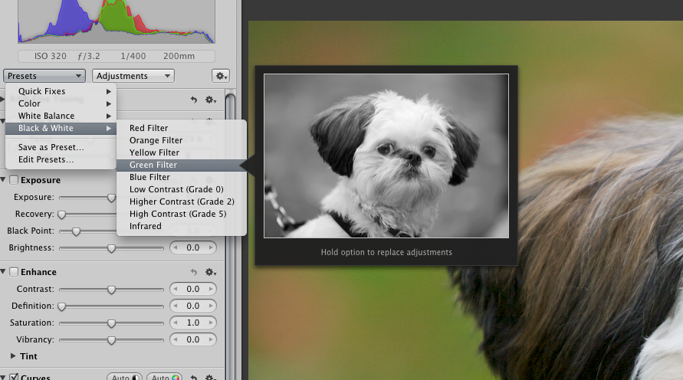Toggle the Exposure adjustment checkbox
683x380 pixels.
[x=14, y=180]
